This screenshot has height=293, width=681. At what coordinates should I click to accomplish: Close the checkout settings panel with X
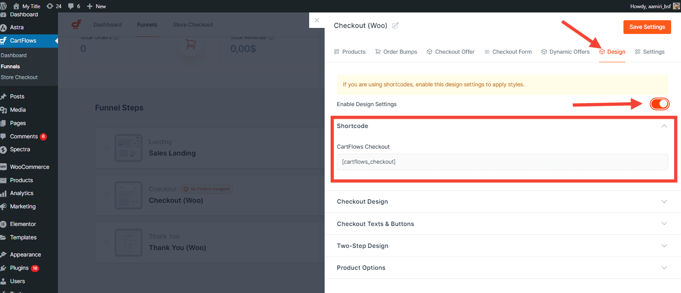(317, 20)
